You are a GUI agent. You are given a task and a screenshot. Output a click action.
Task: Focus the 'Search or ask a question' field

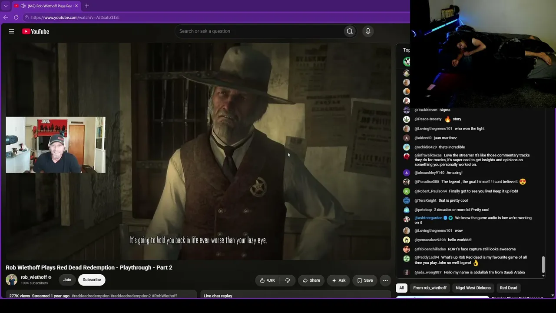(259, 31)
